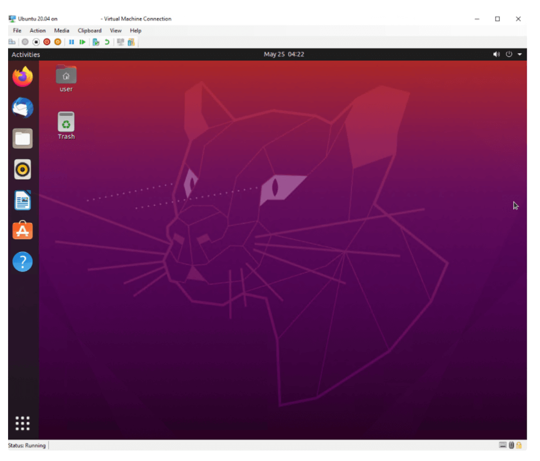Click Activities in the top bar
Screen dimensions: 540x461
[25, 54]
